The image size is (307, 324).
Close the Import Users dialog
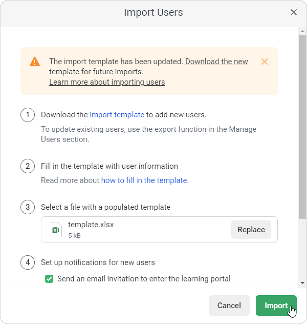click(x=293, y=12)
